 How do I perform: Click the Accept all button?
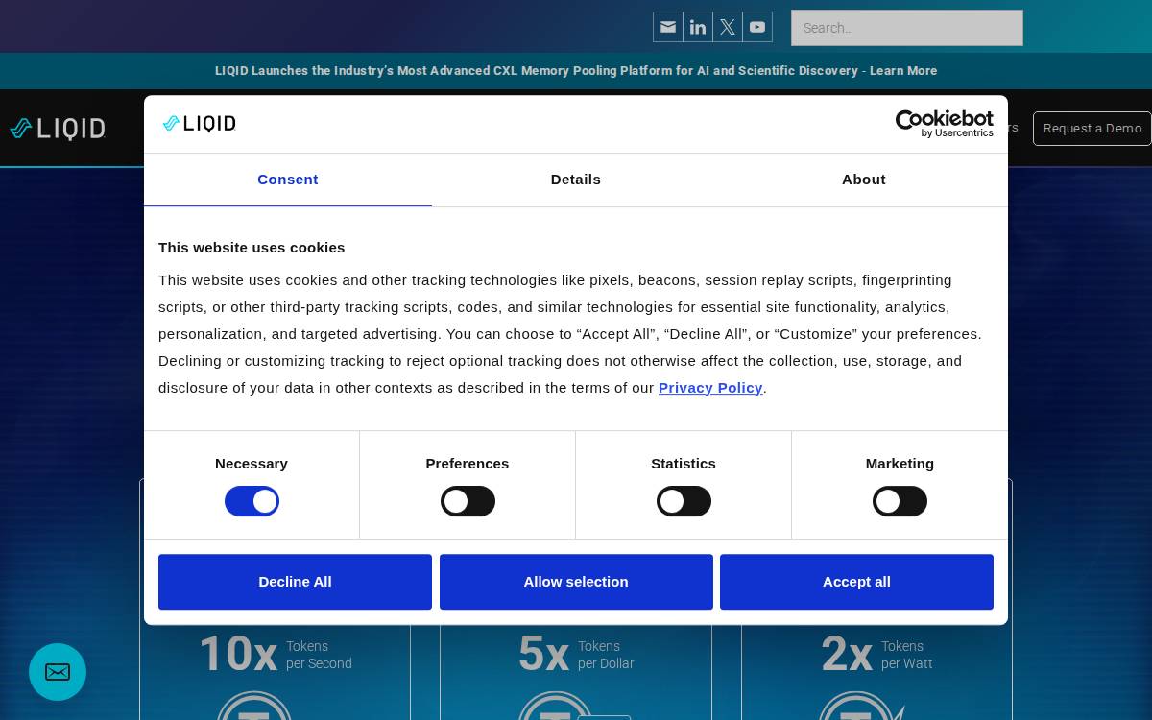pyautogui.click(x=856, y=582)
